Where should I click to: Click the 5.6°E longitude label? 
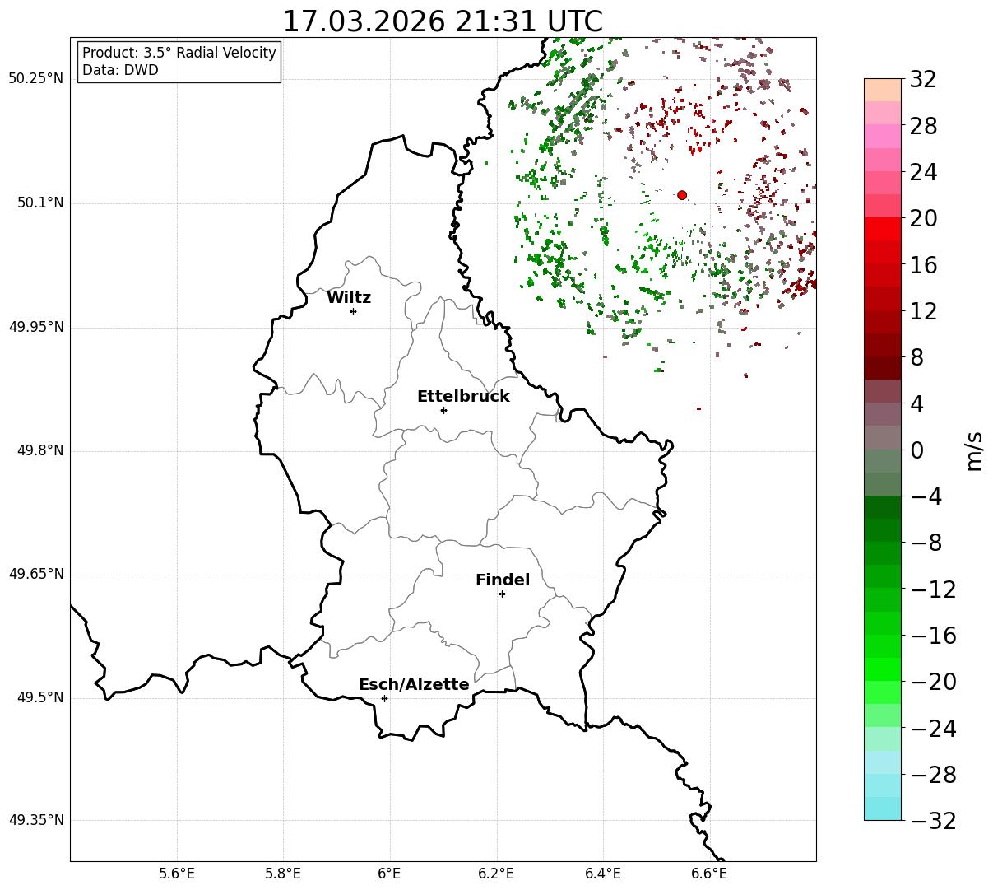point(177,874)
